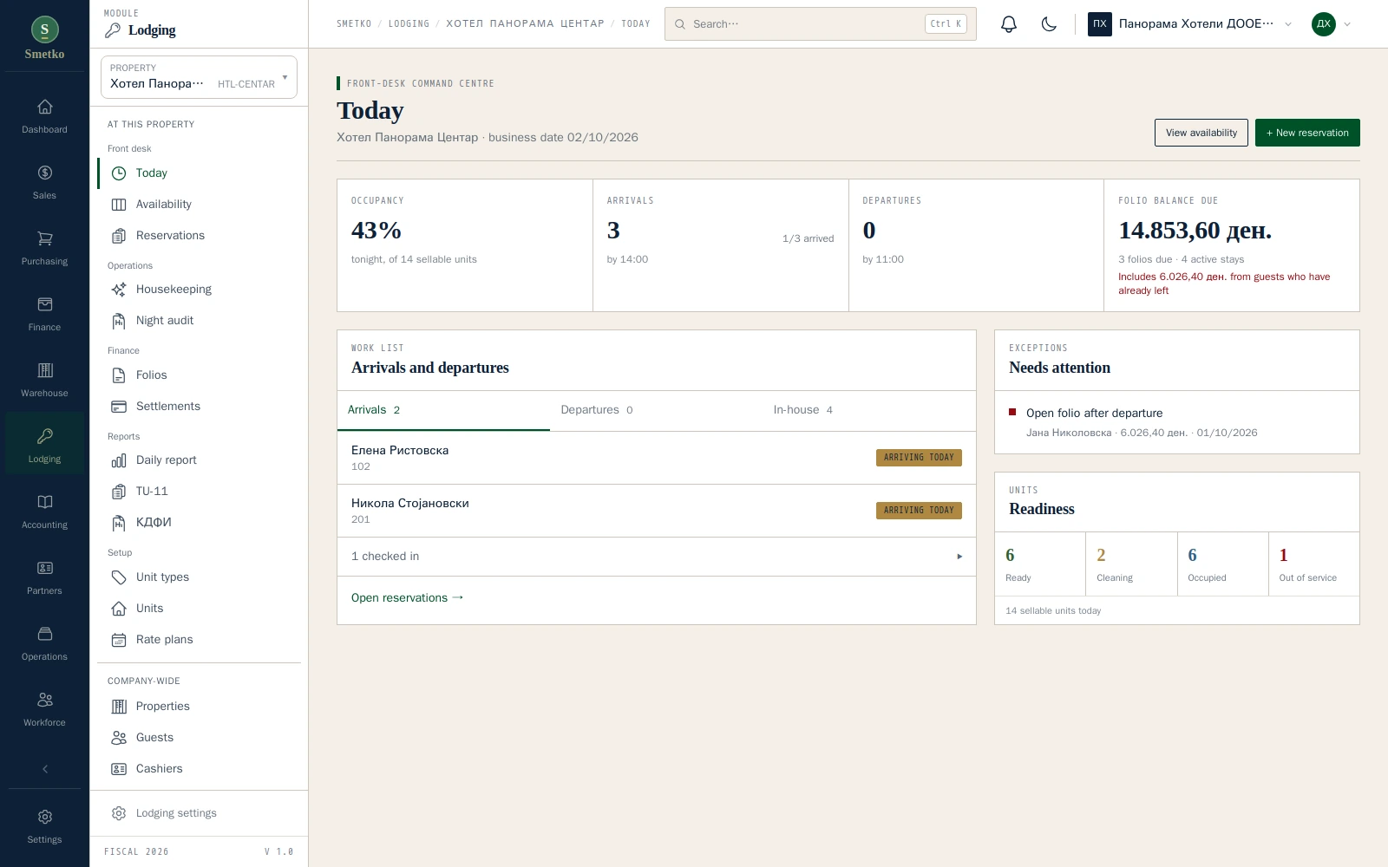
Task: Open the global Settings gear
Action: pos(44,826)
